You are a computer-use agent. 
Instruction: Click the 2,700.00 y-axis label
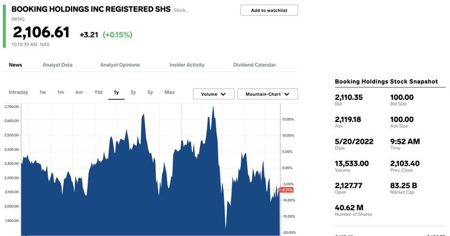click(x=11, y=107)
